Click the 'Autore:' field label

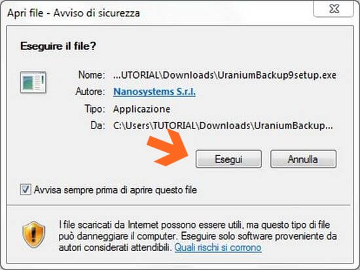[x=90, y=92]
